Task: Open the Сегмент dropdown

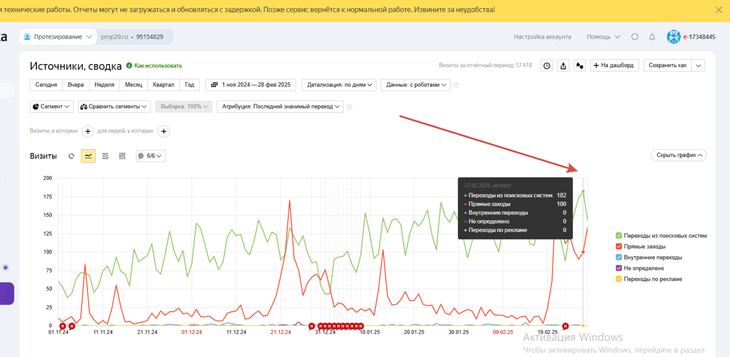Action: (x=51, y=107)
